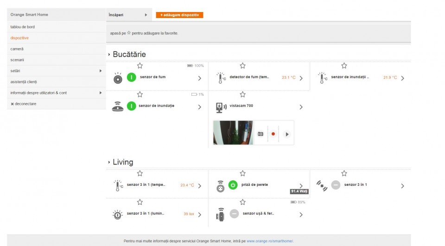Viewport: 445px width, 246px height.
Task: Add senzor de inundație to favorites via star
Action: [140, 94]
